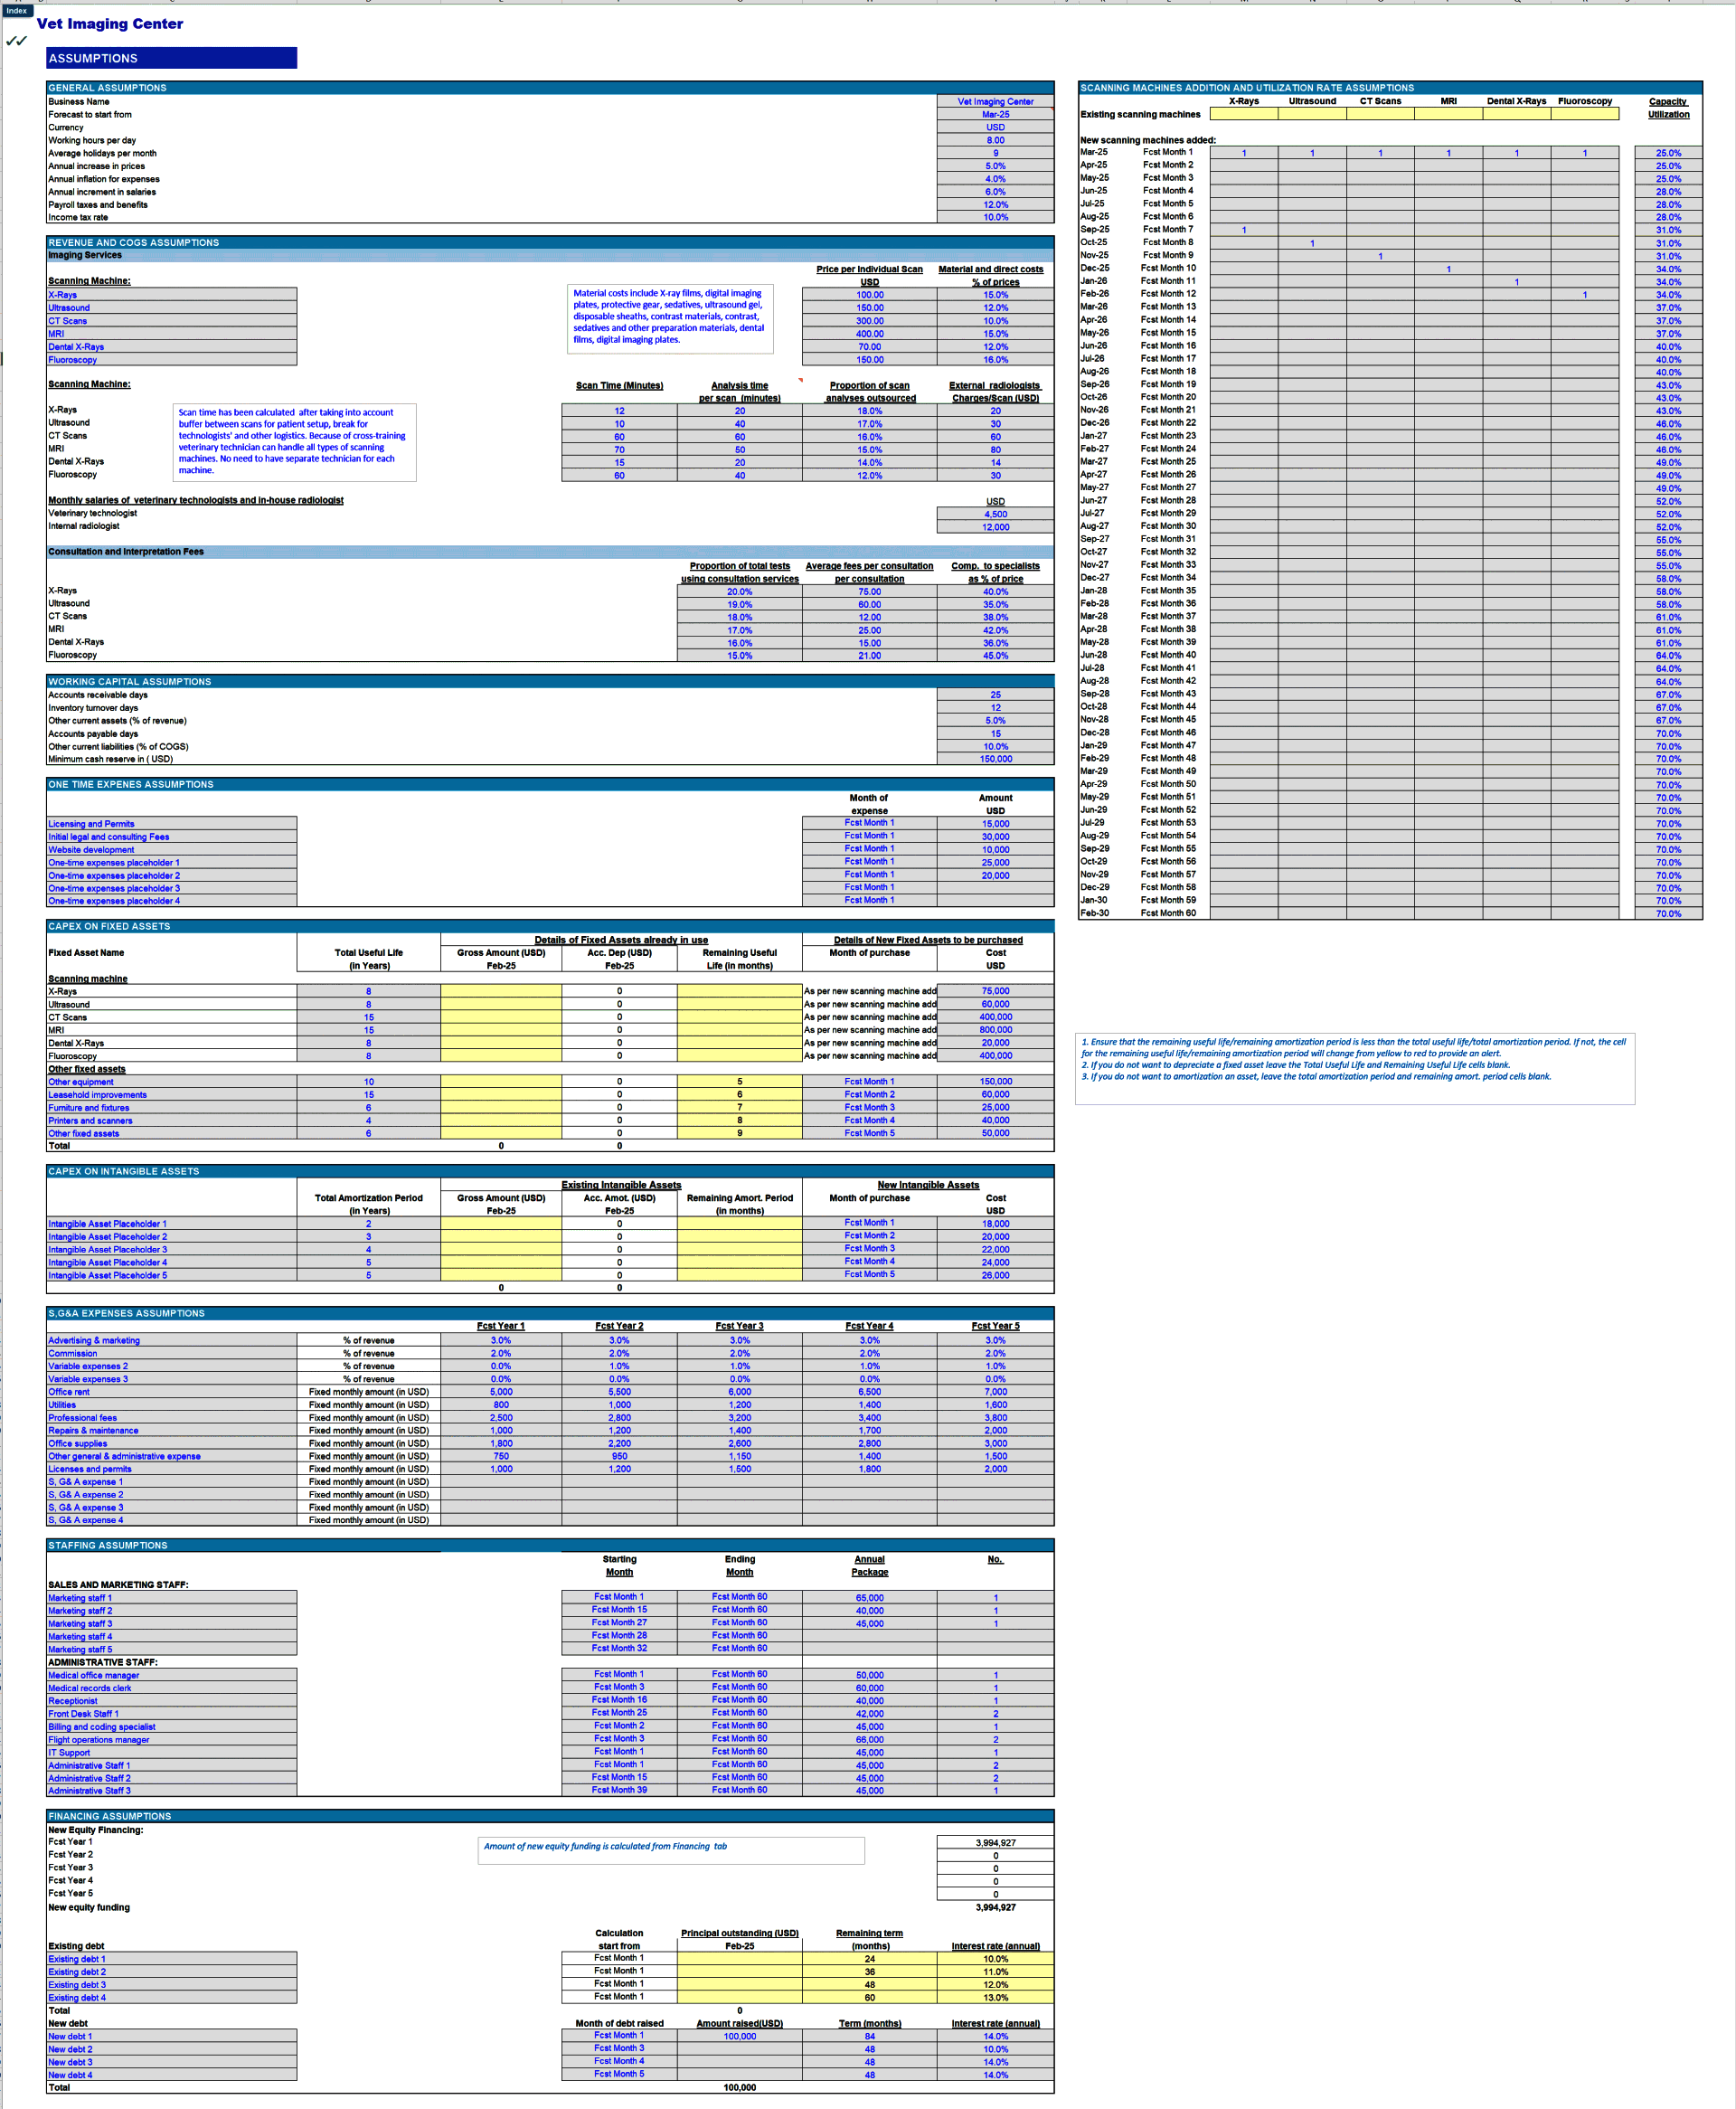The width and height of the screenshot is (1736, 2109).
Task: Select Veterinary technologist salary 4,500
Action: (995, 514)
